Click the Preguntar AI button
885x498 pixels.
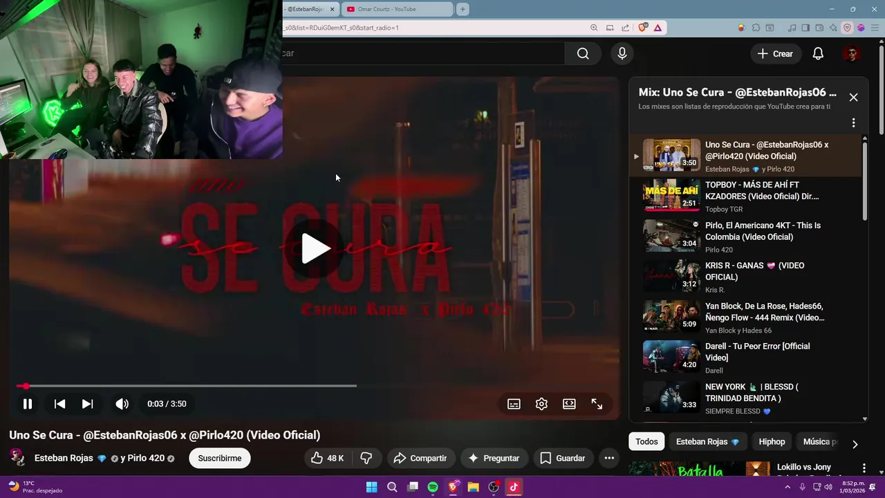click(x=494, y=458)
